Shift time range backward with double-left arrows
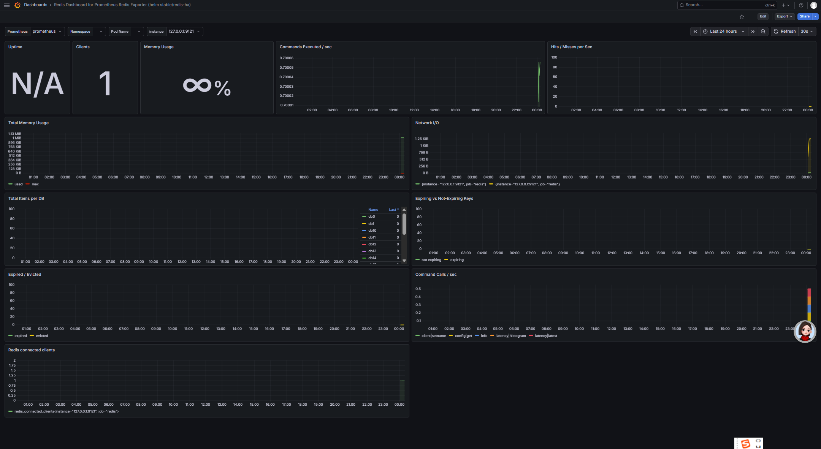Image resolution: width=821 pixels, height=449 pixels. coord(695,32)
